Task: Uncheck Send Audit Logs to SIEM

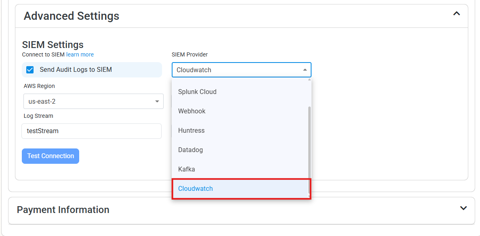Action: [29, 69]
